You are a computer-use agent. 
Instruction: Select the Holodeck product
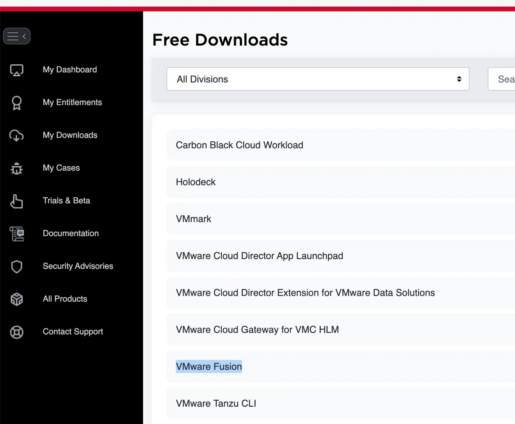[x=341, y=182]
